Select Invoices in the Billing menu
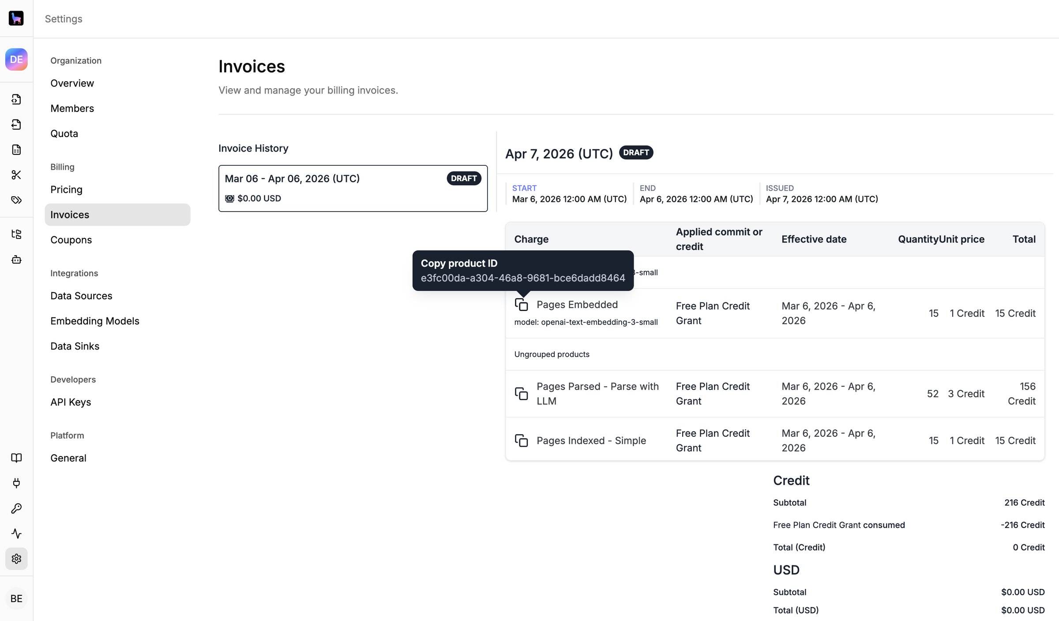This screenshot has height=621, width=1059. [x=117, y=215]
